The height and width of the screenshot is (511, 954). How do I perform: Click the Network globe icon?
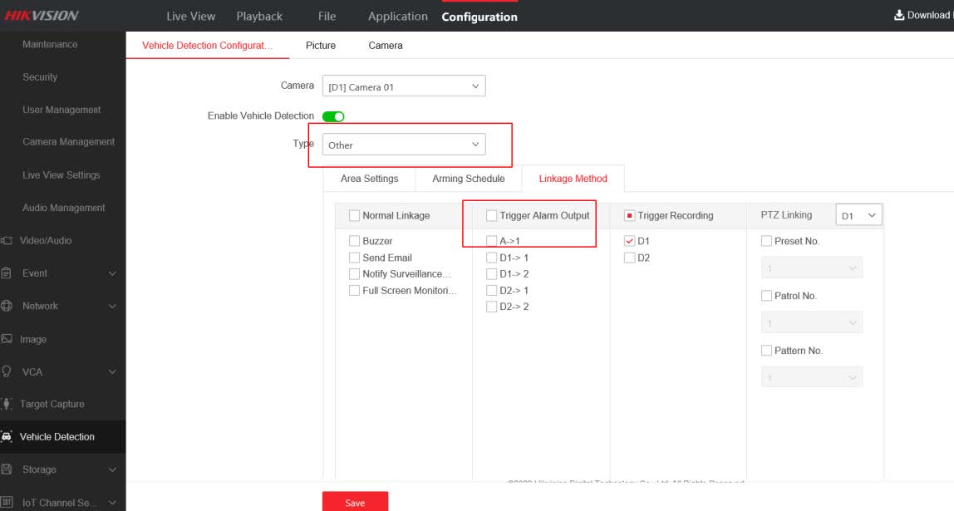pos(7,306)
